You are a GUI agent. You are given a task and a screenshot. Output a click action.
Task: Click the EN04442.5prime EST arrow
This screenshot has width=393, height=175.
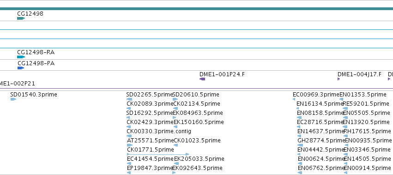click(x=299, y=154)
